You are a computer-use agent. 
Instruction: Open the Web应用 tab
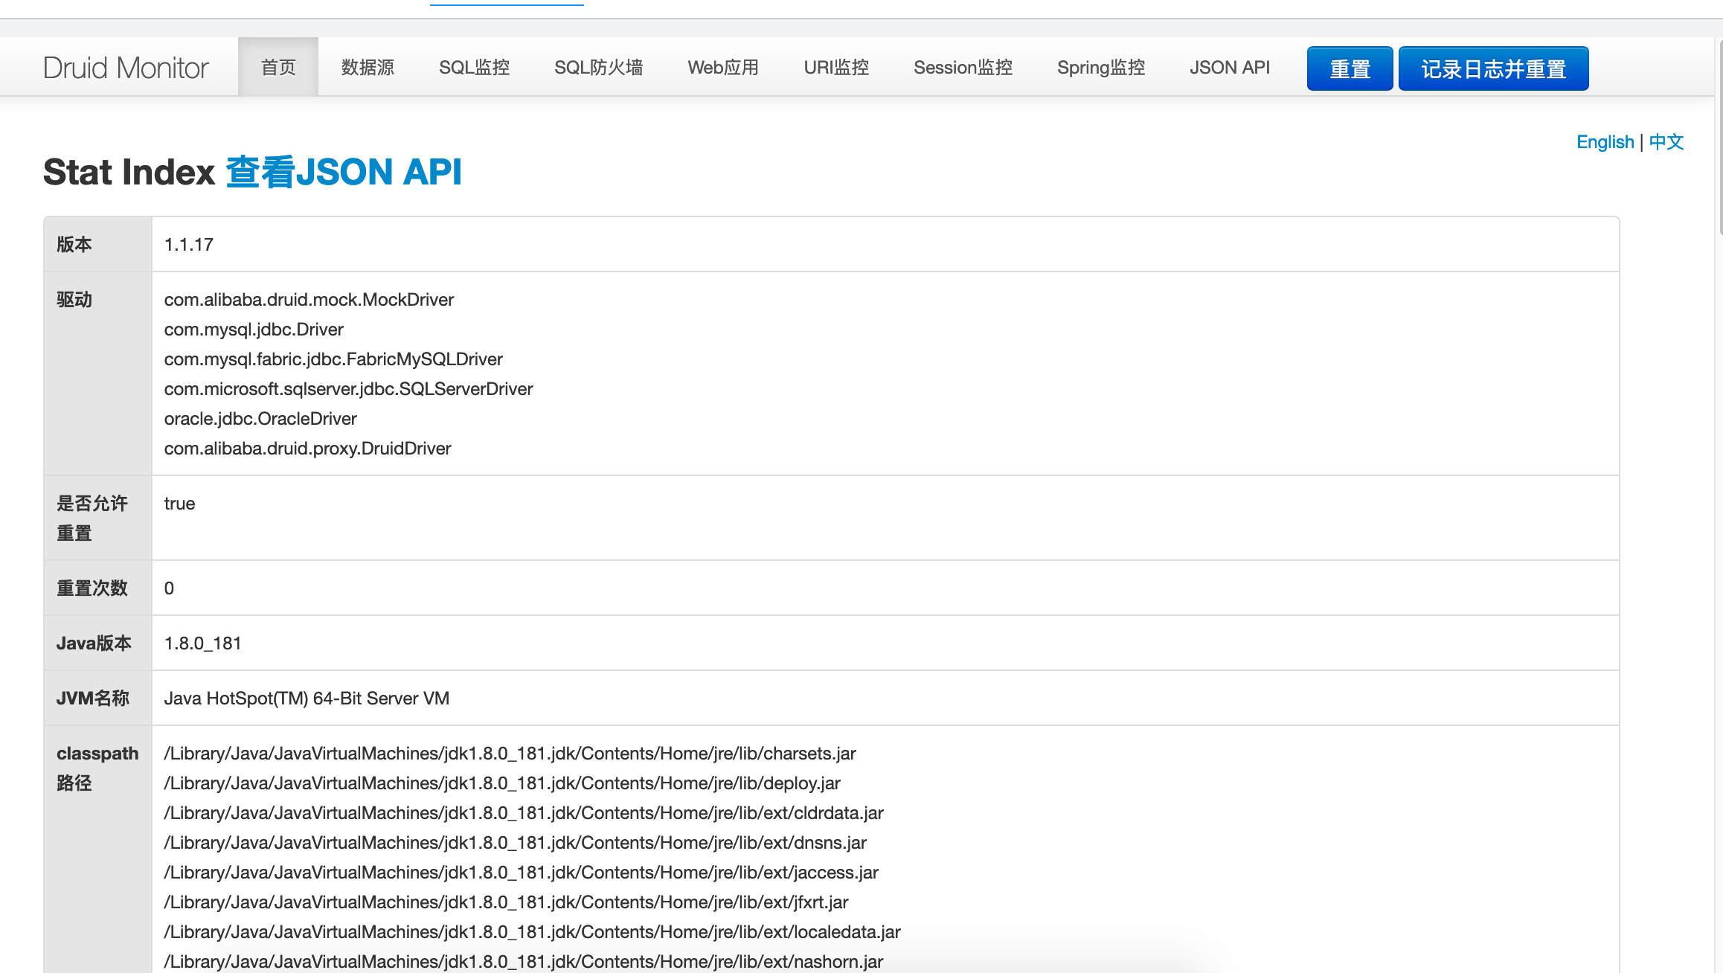click(723, 67)
